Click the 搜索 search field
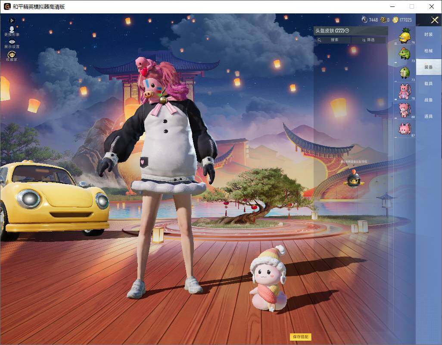The image size is (442, 345). point(333,40)
